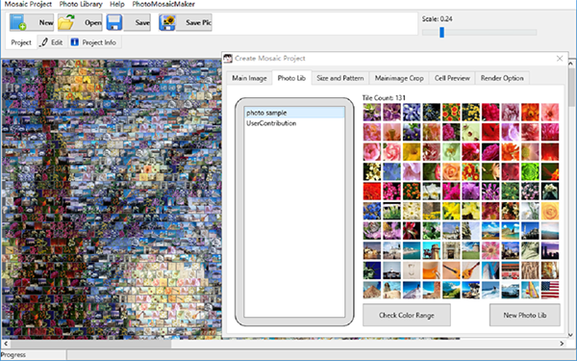Select the Main Image tab
577x361 pixels.
pos(249,78)
